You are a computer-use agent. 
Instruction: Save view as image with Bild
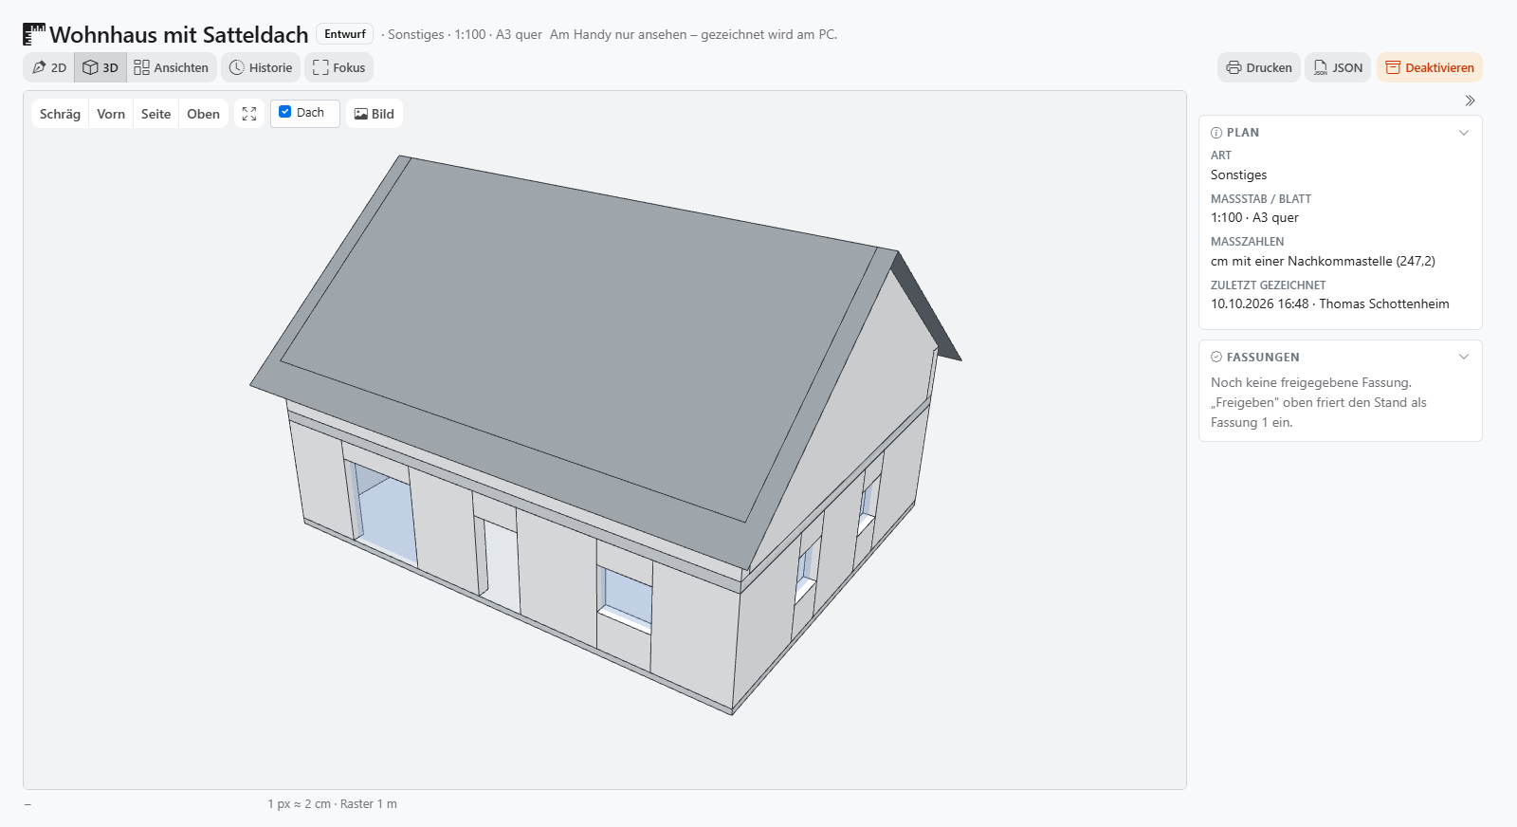pyautogui.click(x=375, y=114)
